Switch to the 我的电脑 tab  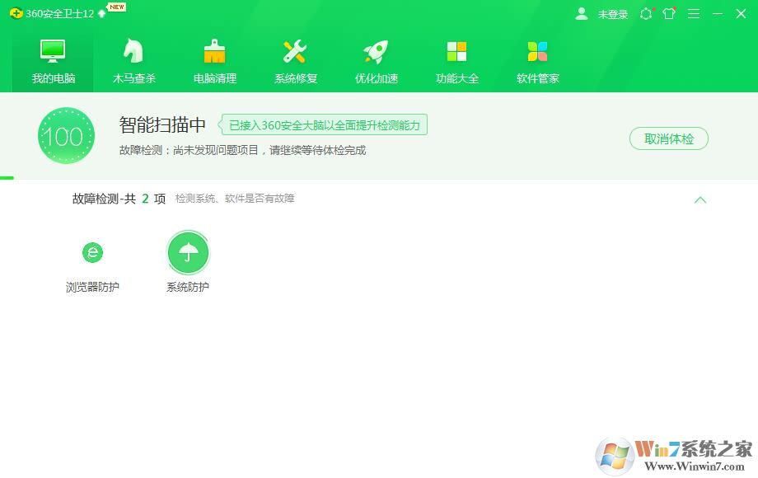pyautogui.click(x=52, y=58)
